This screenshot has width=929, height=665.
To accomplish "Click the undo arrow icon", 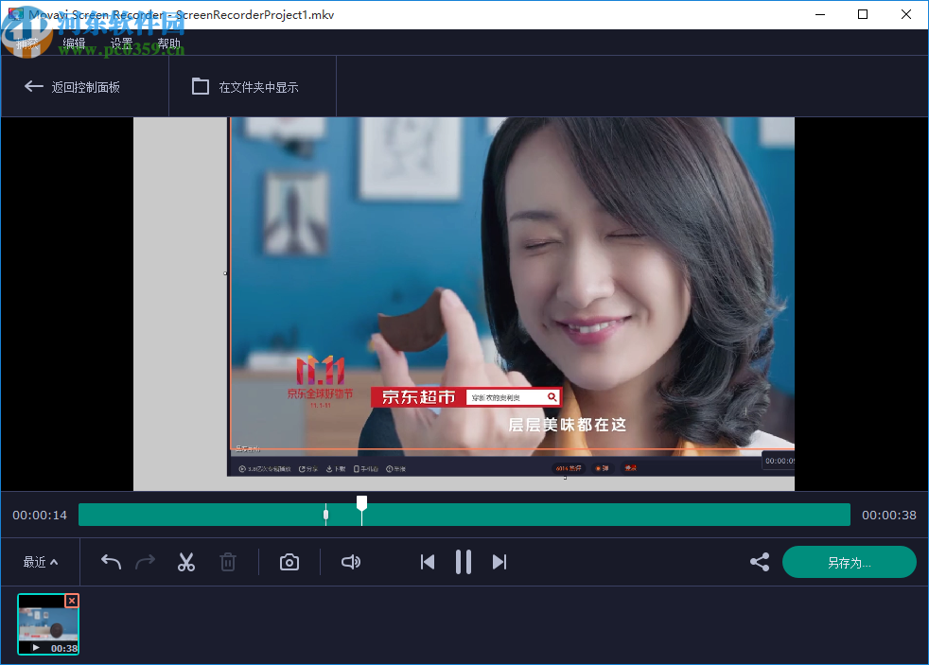I will (110, 561).
